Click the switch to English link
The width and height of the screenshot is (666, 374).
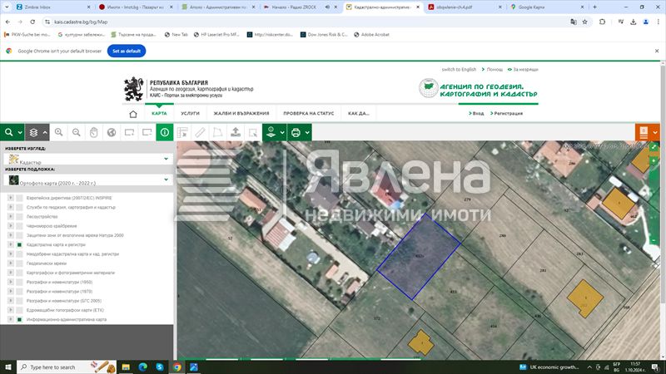point(459,70)
